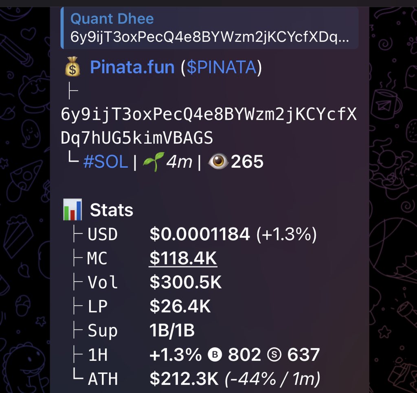Click the money bag emoji icon
This screenshot has height=393, width=417.
coord(72,67)
